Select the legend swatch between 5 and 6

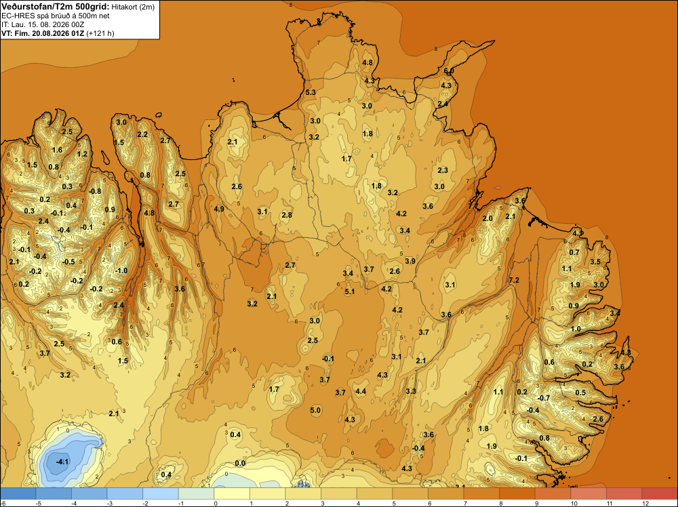click(410, 493)
